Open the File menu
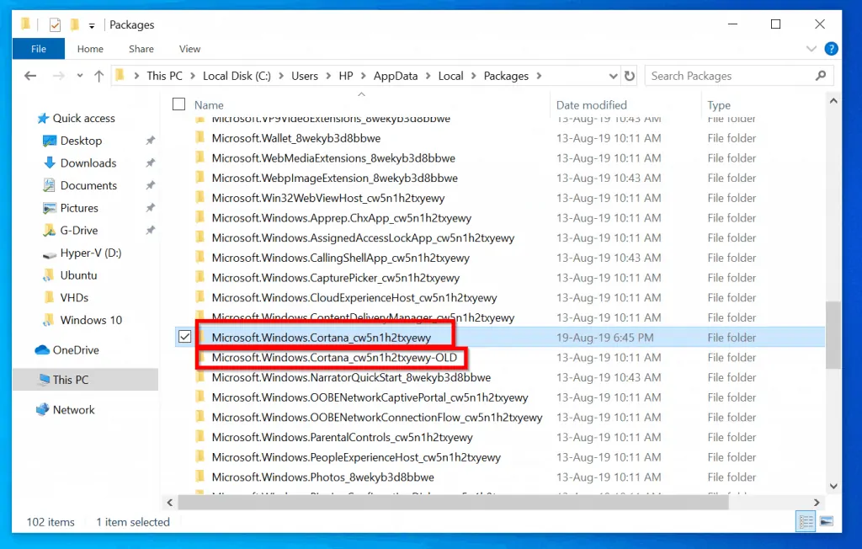 point(39,49)
